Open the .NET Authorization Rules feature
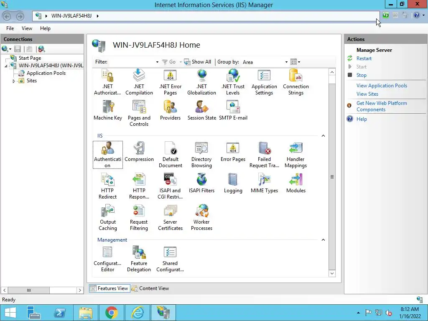Image resolution: width=428 pixels, height=321 pixels. 107,82
